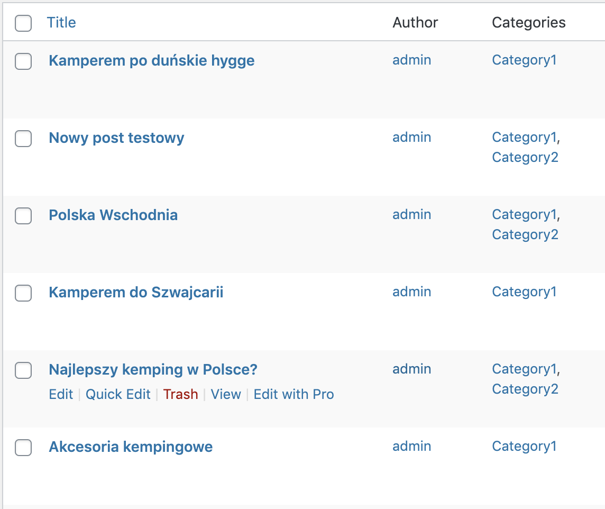Open the Akcesoria kempingowe post

tap(131, 447)
